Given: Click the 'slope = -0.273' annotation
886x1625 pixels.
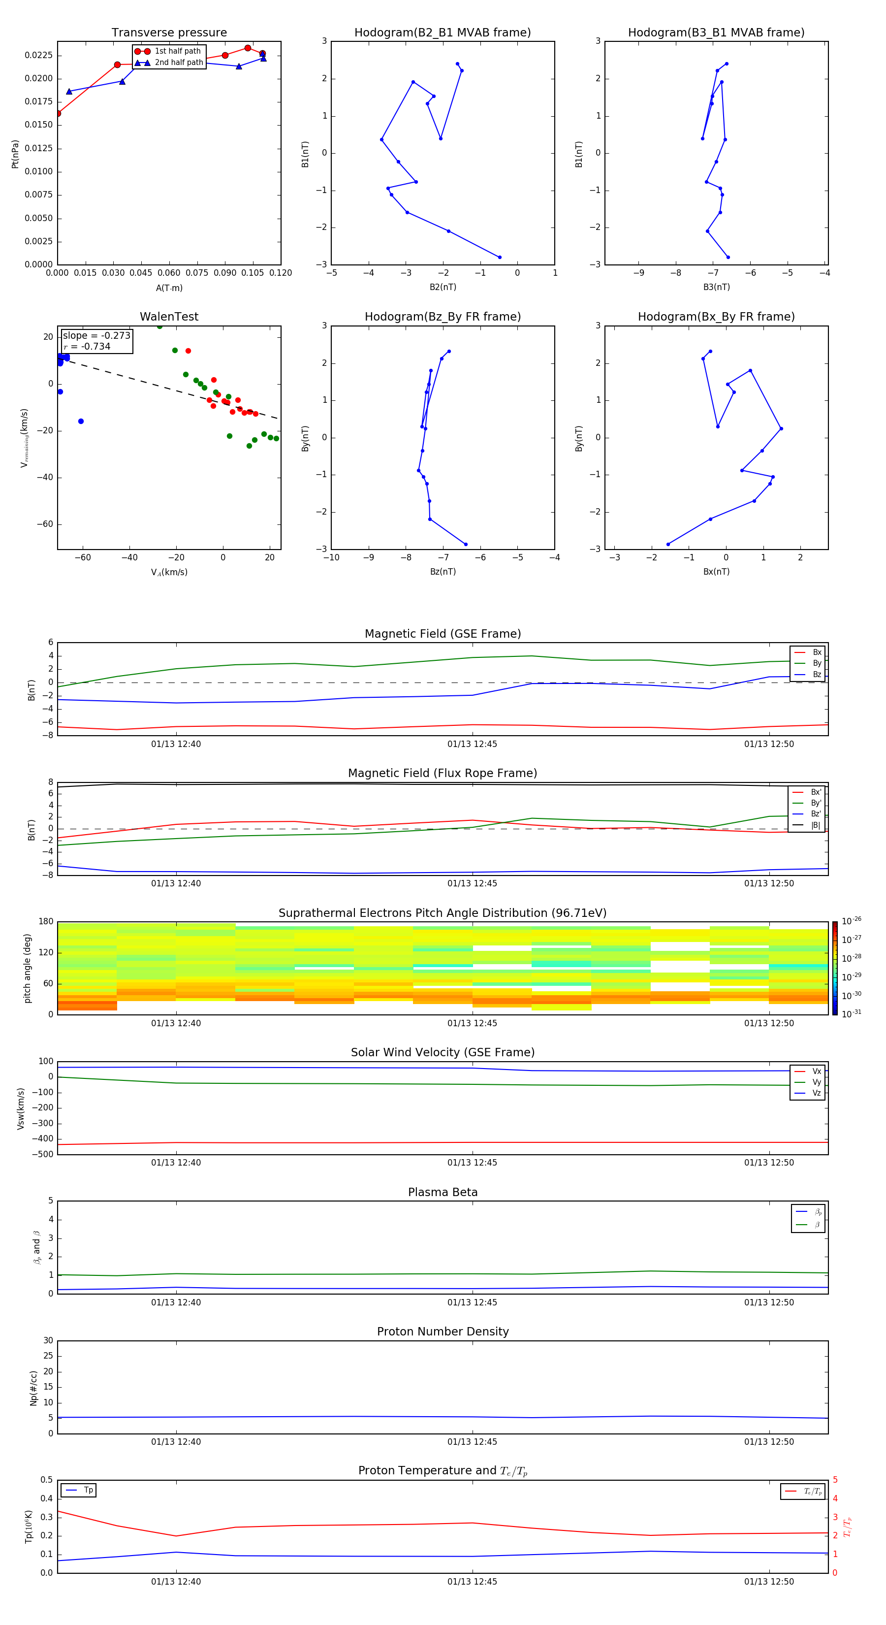Looking at the screenshot, I should coord(96,336).
